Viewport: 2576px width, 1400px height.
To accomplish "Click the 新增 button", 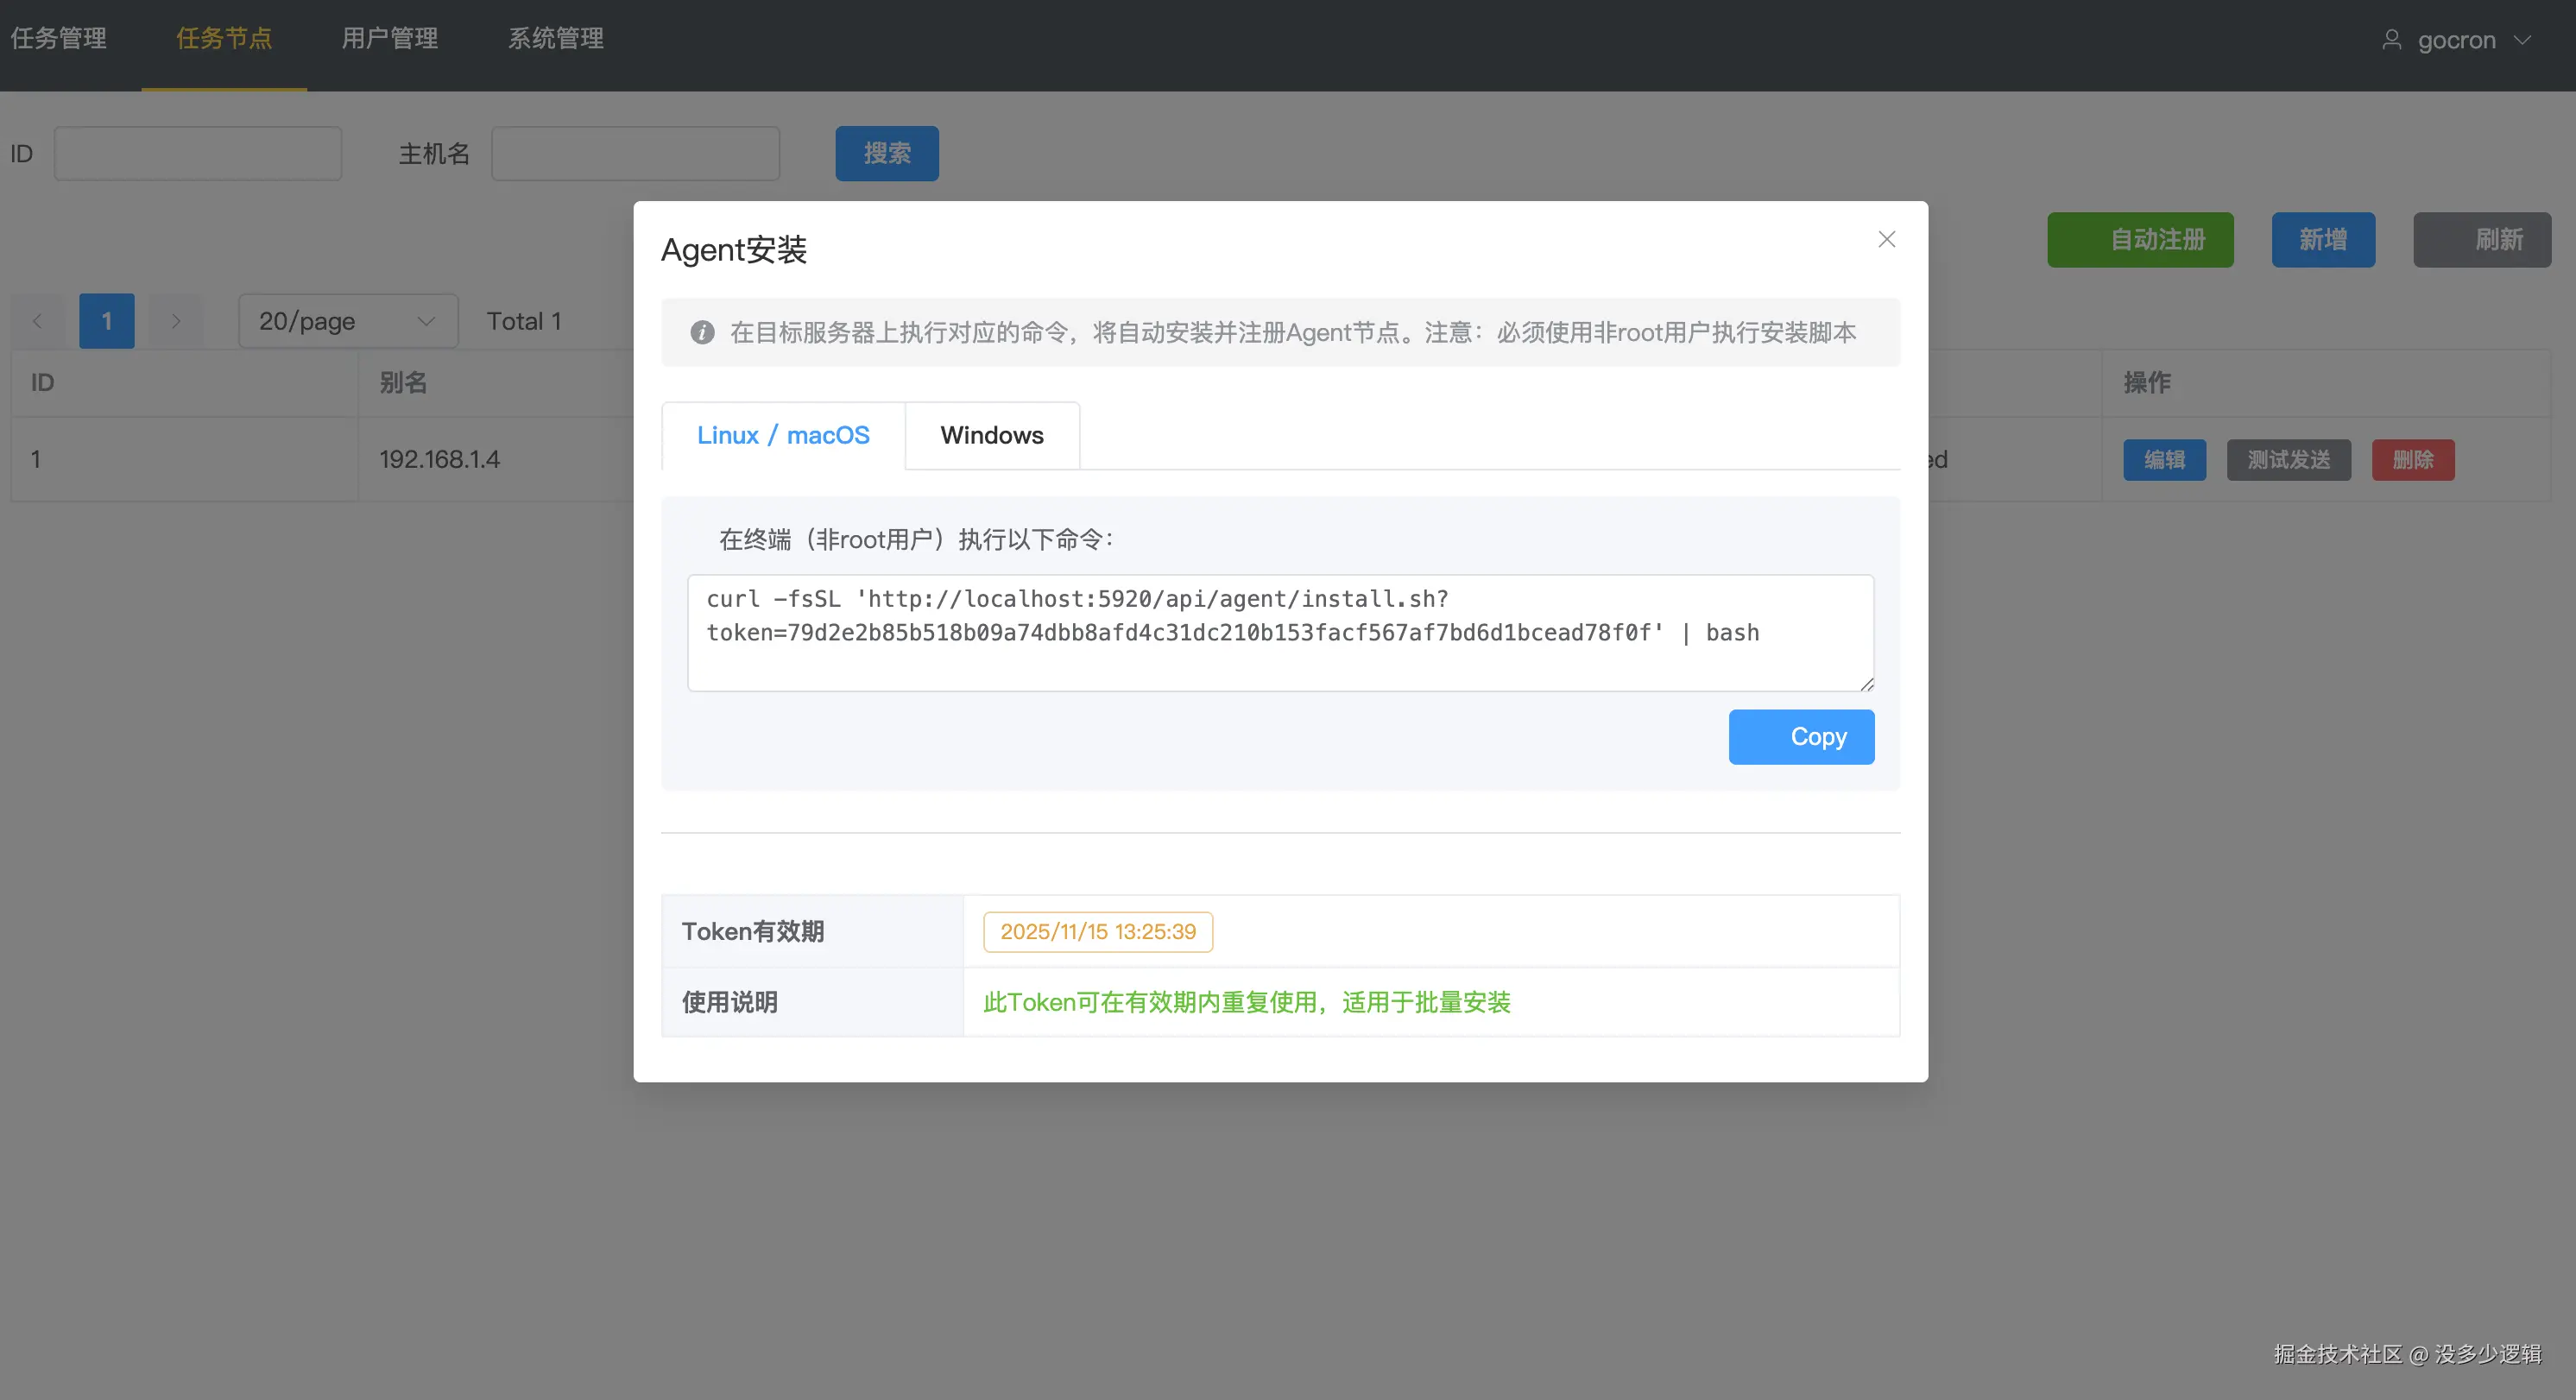I will [2322, 240].
